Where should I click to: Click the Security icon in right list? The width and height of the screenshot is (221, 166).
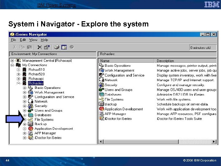[101, 85]
